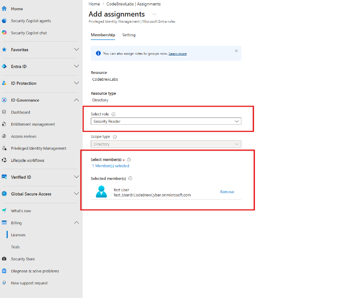Image resolution: width=363 pixels, height=298 pixels.
Task: Open Privileged Identity Management menu item
Action: [x=39, y=148]
